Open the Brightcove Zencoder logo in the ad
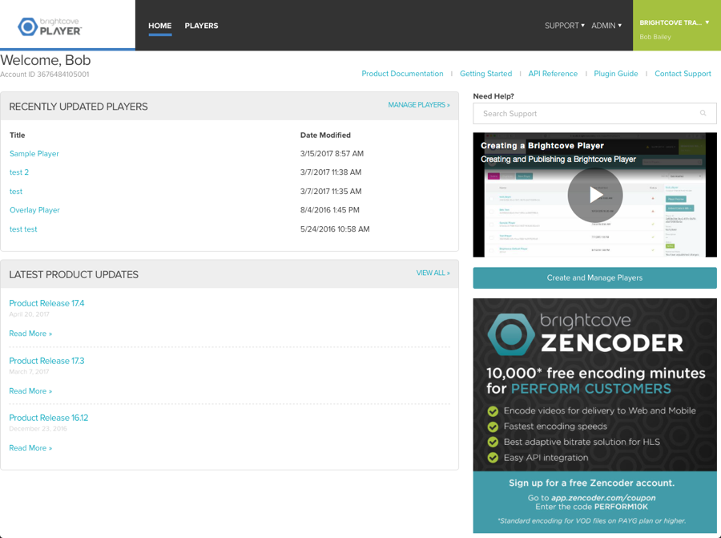 click(x=585, y=334)
